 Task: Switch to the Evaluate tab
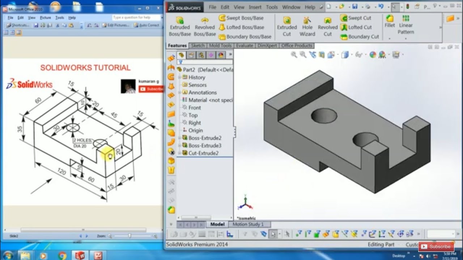pos(245,46)
